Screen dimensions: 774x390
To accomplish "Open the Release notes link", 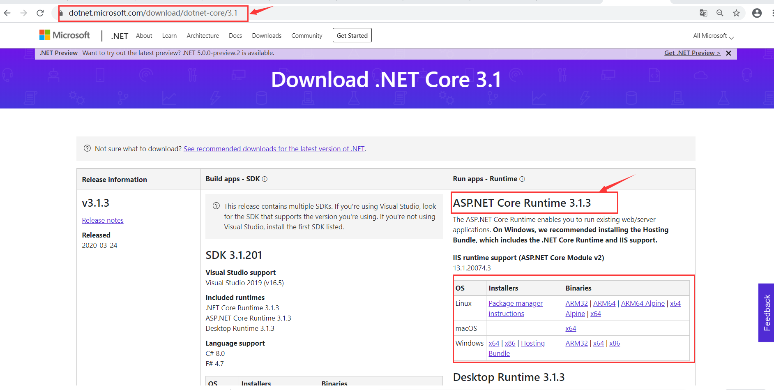I will click(x=102, y=220).
